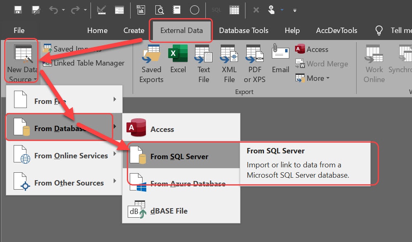The height and width of the screenshot is (242, 412).
Task: Click the Save icon in the quick access toolbar
Action: click(18, 10)
